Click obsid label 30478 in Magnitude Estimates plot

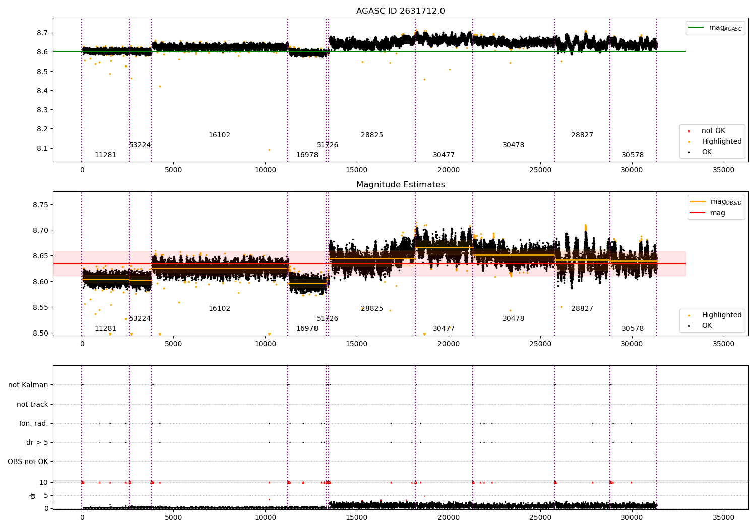pos(514,319)
